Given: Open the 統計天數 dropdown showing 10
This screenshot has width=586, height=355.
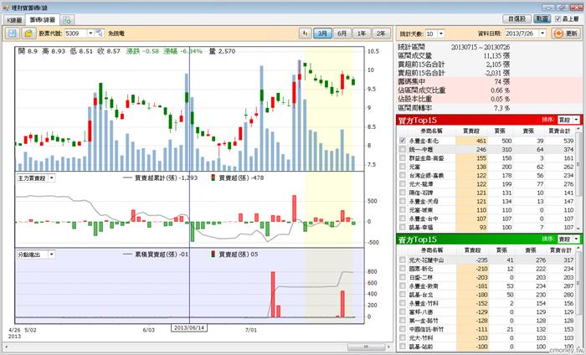Looking at the screenshot, I should 441,33.
